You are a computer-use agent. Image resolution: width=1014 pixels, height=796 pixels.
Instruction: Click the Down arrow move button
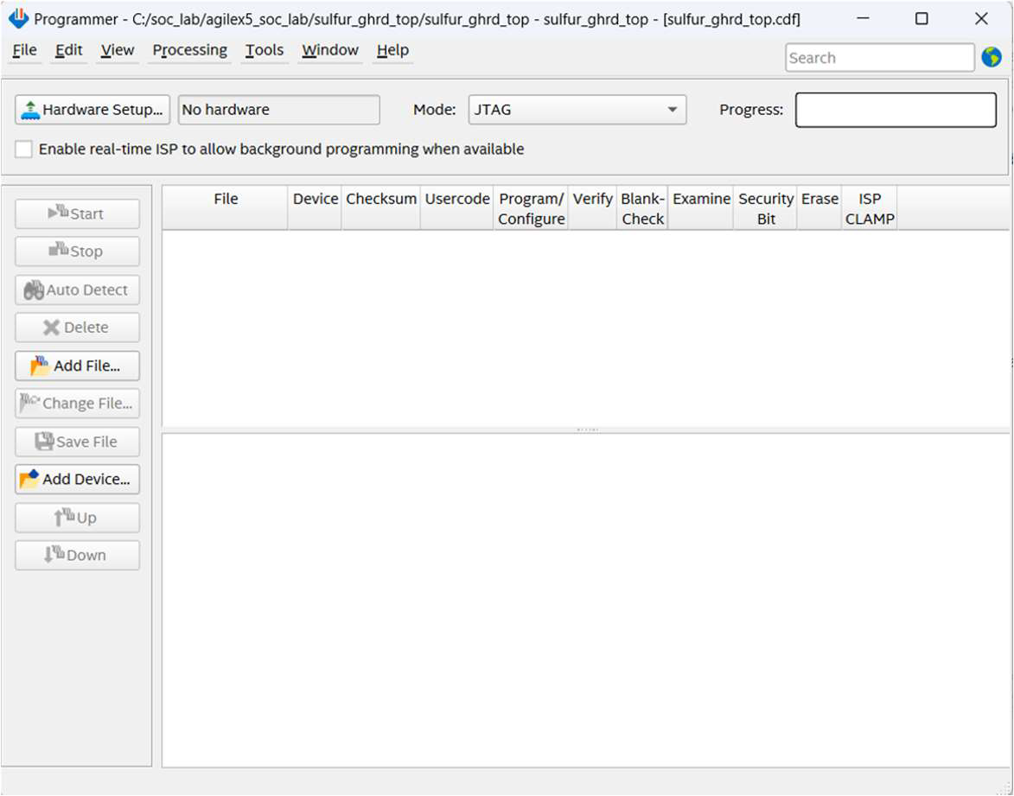77,555
